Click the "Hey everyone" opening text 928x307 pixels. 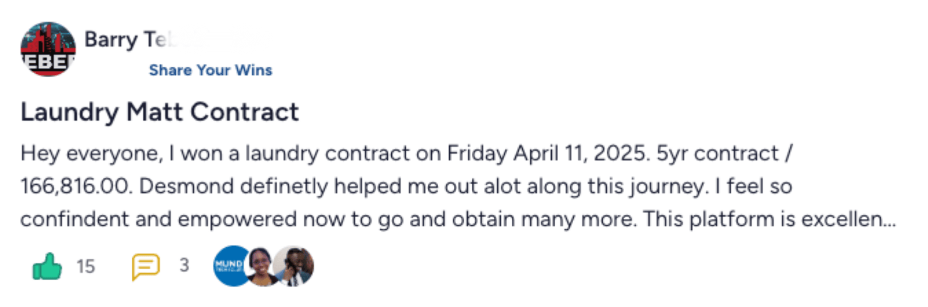tap(91, 153)
